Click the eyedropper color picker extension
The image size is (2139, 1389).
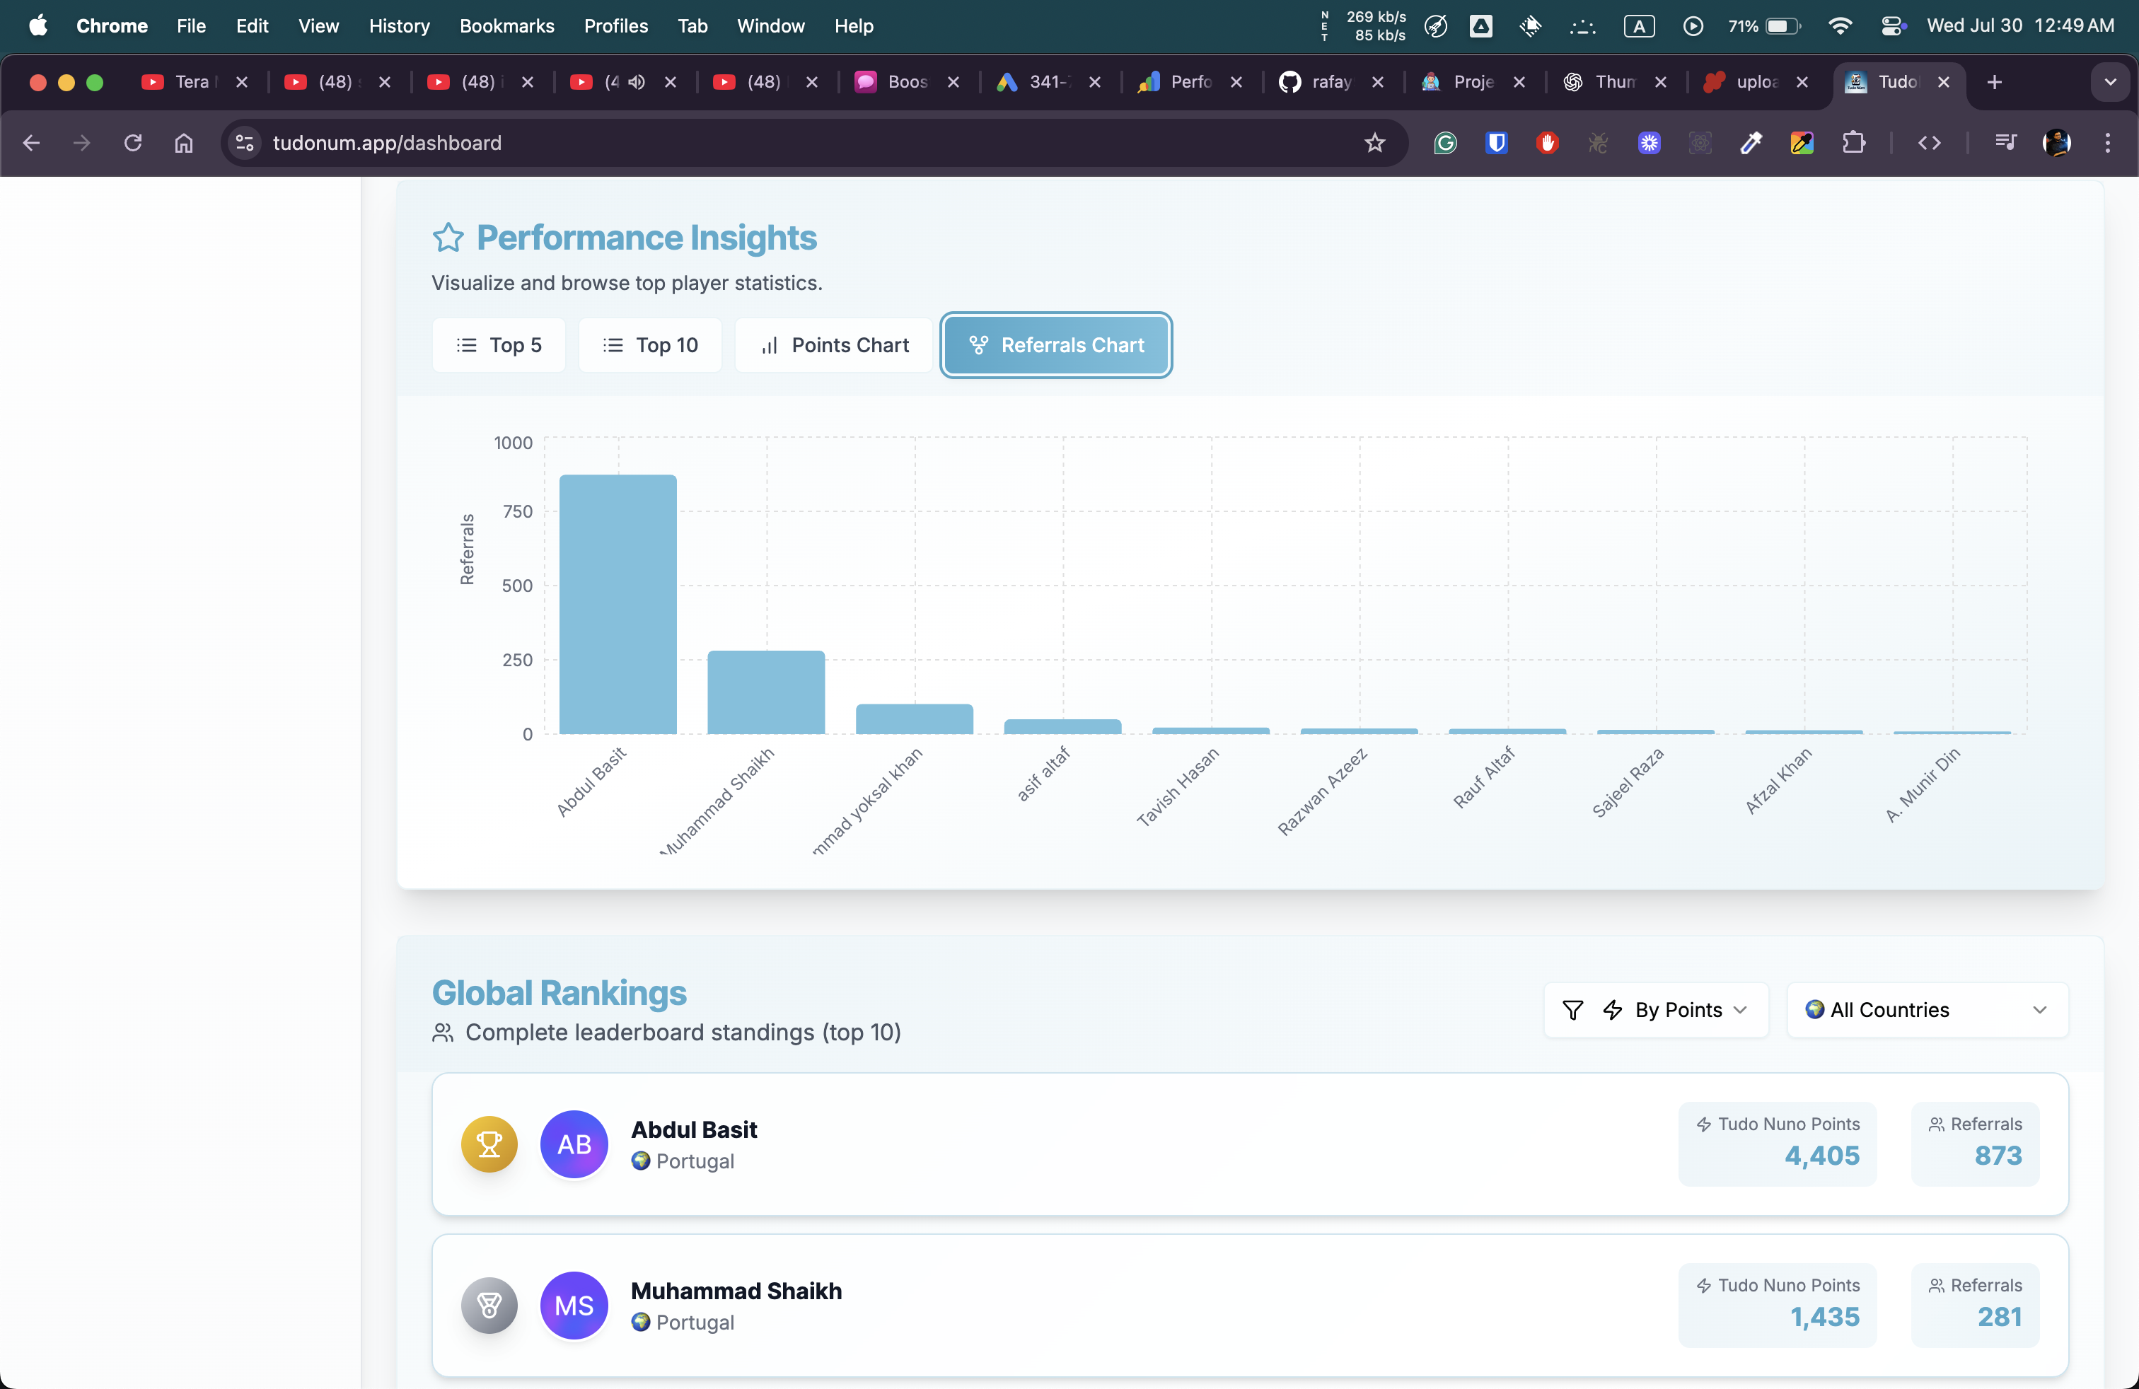click(x=1751, y=143)
